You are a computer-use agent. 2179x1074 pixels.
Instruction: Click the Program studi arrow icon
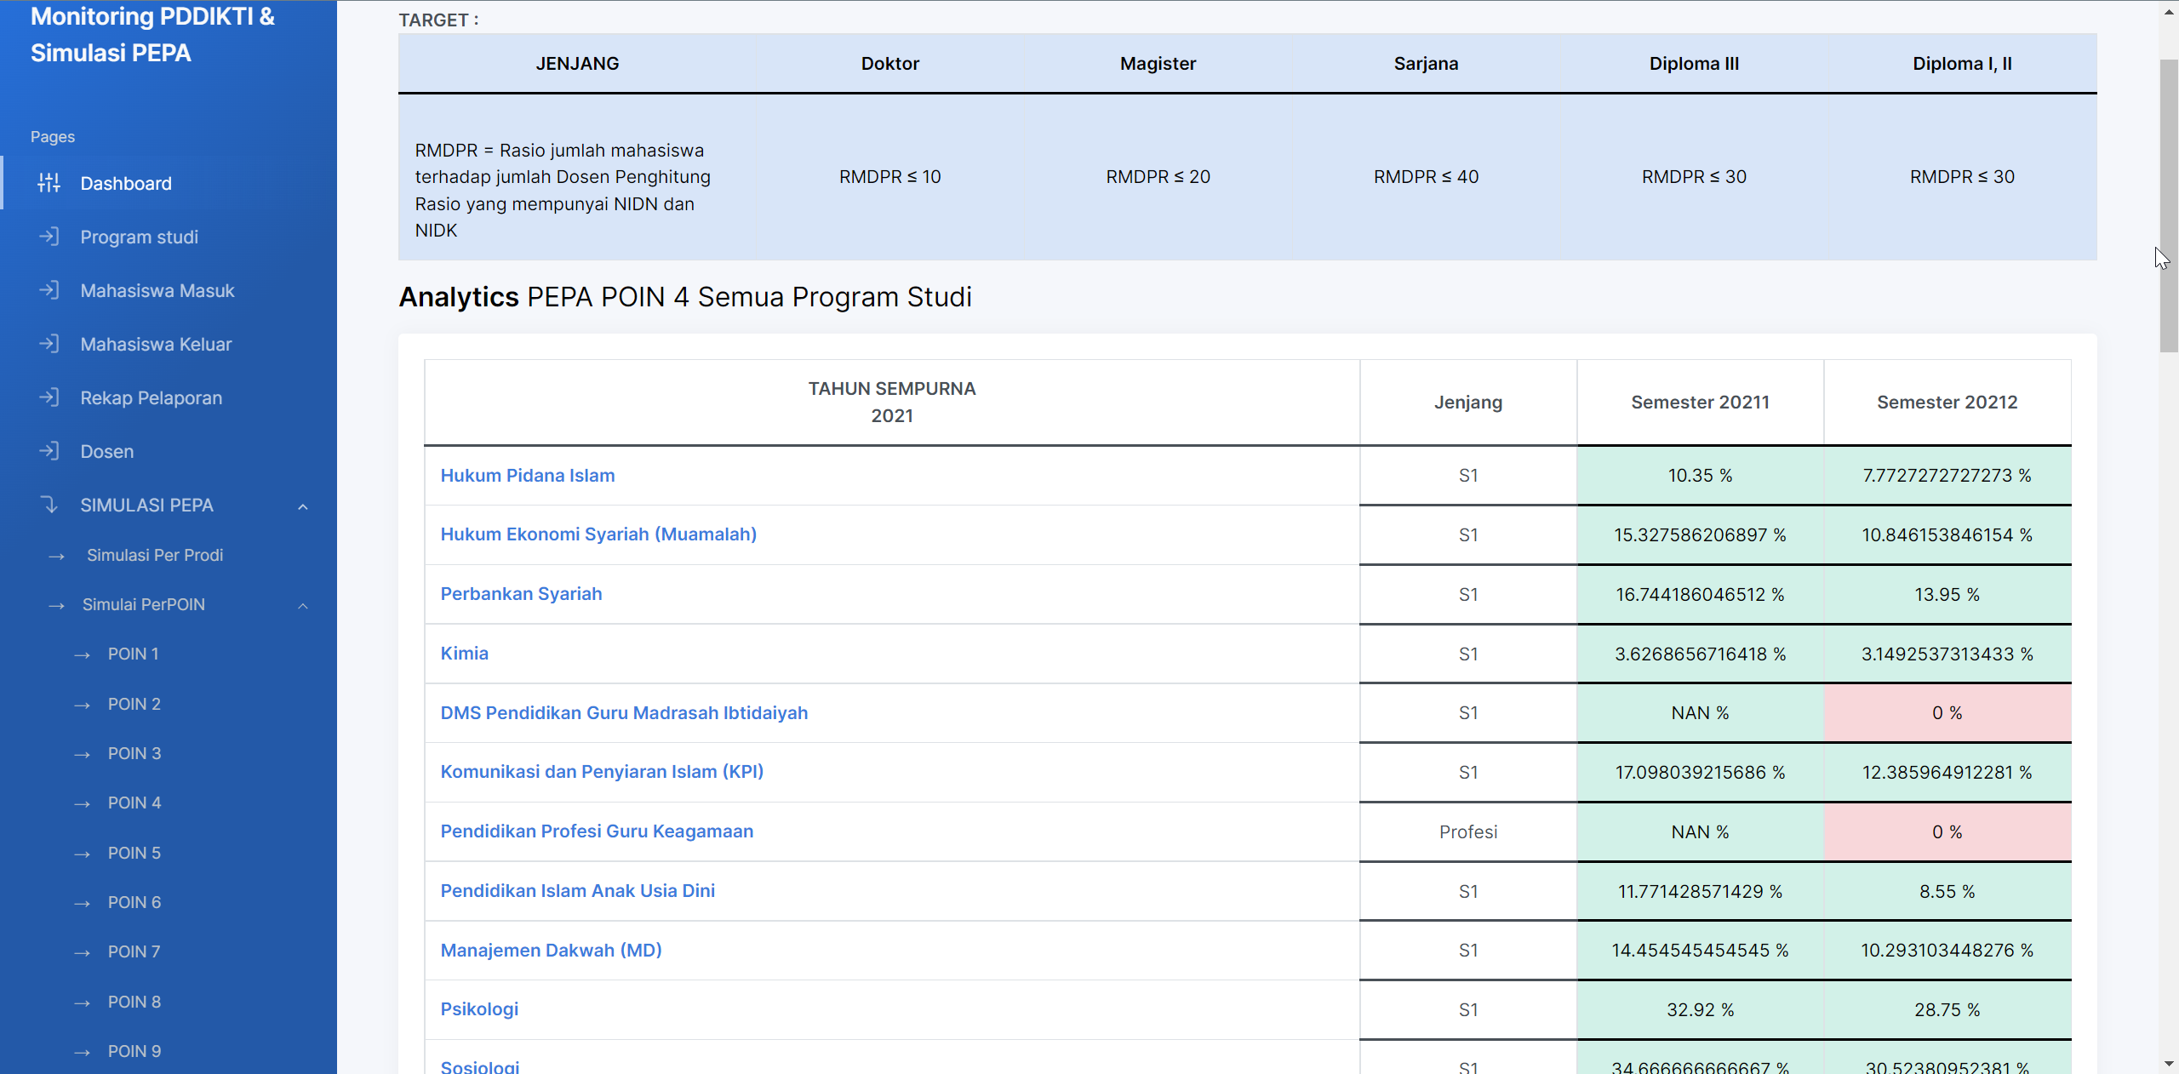pyautogui.click(x=49, y=237)
